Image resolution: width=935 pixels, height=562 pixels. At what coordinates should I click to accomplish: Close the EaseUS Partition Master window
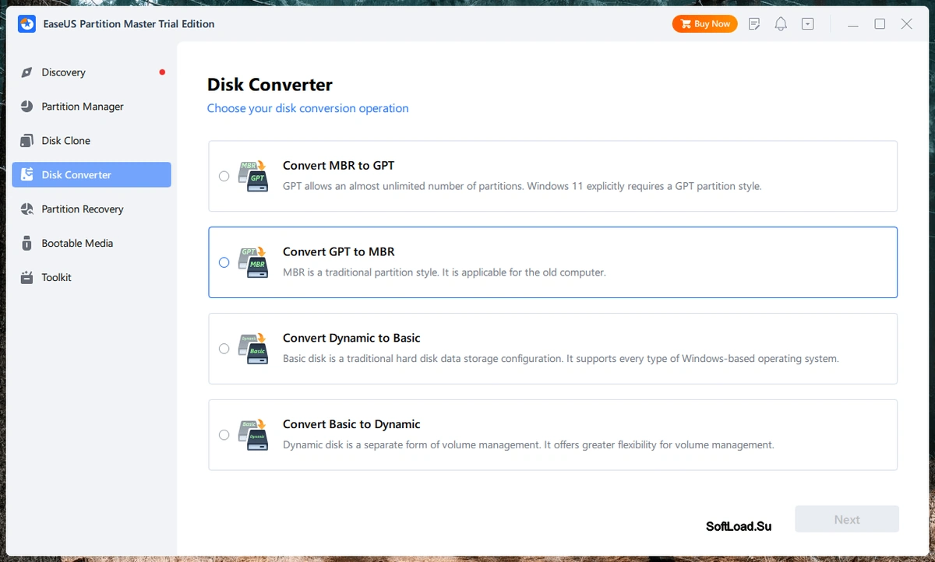pos(907,24)
